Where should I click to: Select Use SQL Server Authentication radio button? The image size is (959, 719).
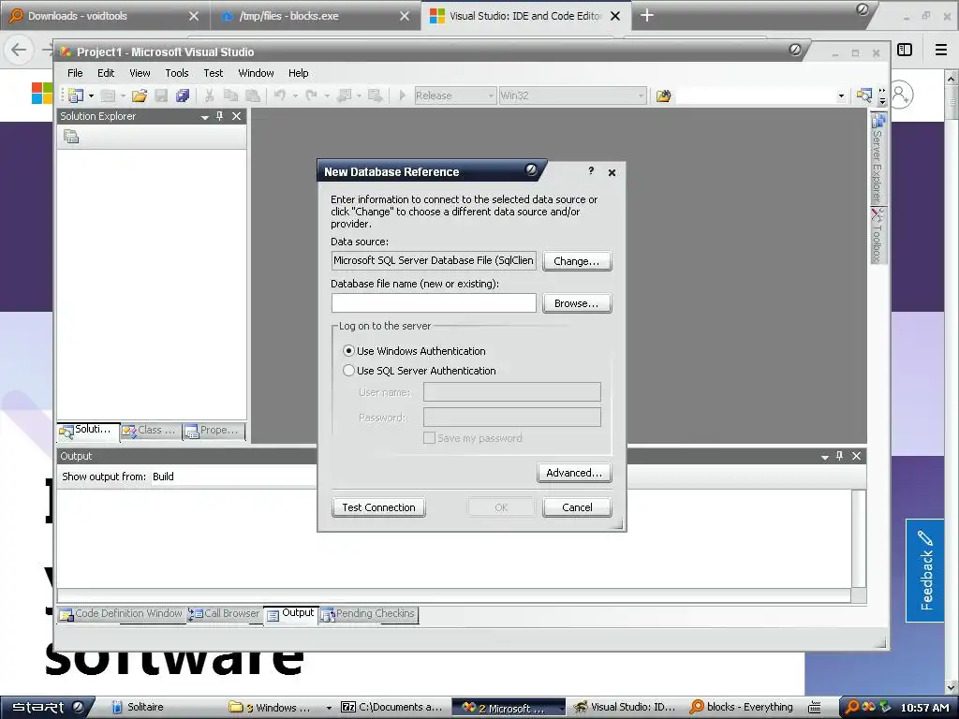pos(348,371)
